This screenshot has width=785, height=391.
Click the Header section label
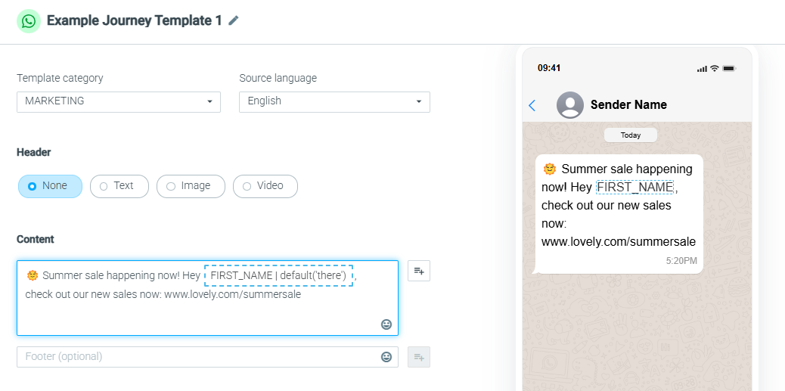pos(33,152)
